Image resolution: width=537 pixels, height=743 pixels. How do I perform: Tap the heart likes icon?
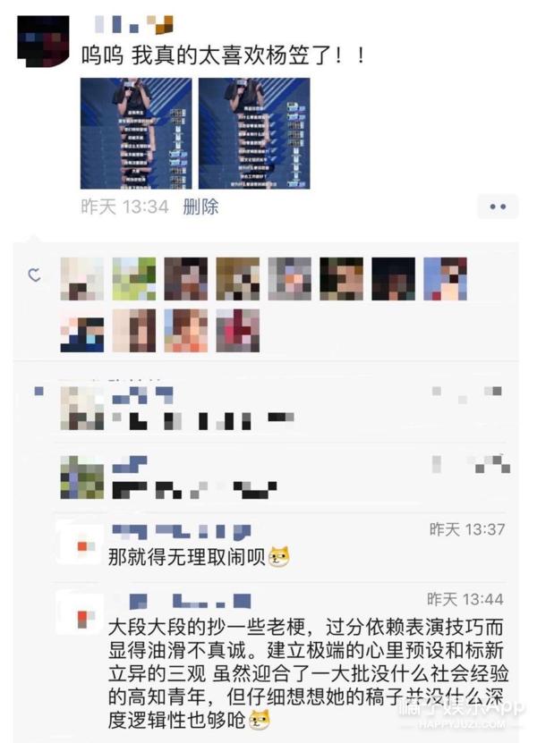point(35,274)
